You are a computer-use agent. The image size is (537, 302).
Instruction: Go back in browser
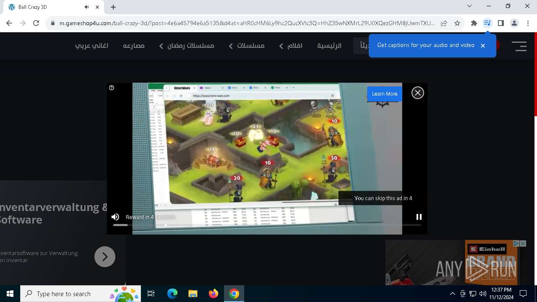coord(9,23)
